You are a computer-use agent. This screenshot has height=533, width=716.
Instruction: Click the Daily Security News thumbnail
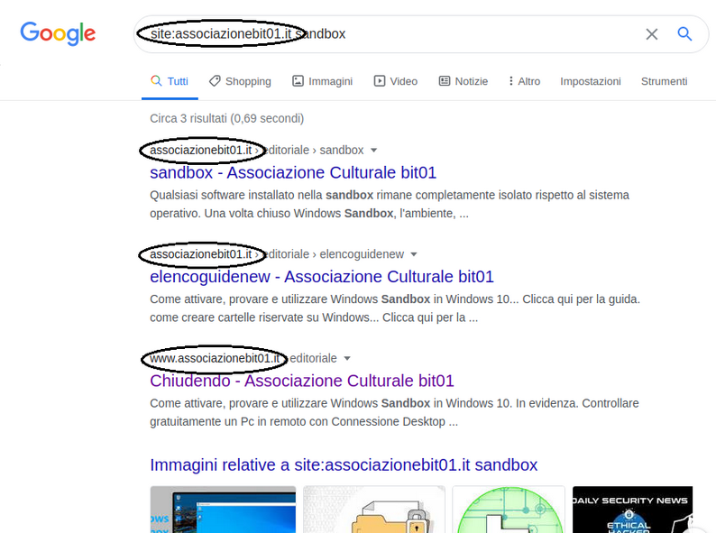(x=632, y=510)
